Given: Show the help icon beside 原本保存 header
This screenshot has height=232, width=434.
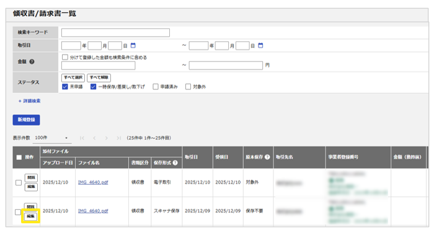Looking at the screenshot, I should click(267, 157).
